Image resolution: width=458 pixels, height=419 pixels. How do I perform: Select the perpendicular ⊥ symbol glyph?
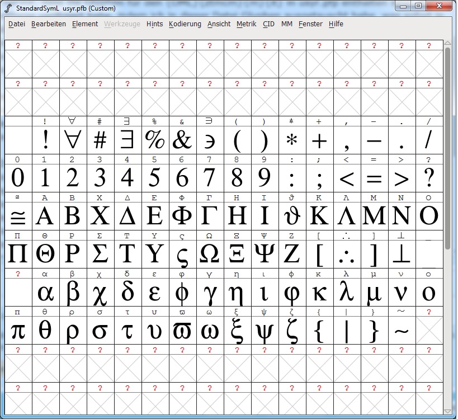tap(401, 253)
